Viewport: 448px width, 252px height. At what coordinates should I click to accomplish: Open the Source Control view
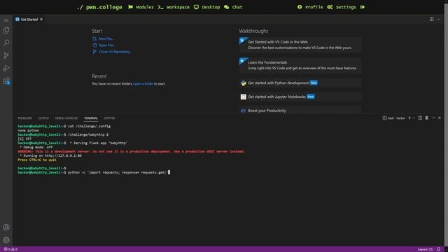pos(6,55)
